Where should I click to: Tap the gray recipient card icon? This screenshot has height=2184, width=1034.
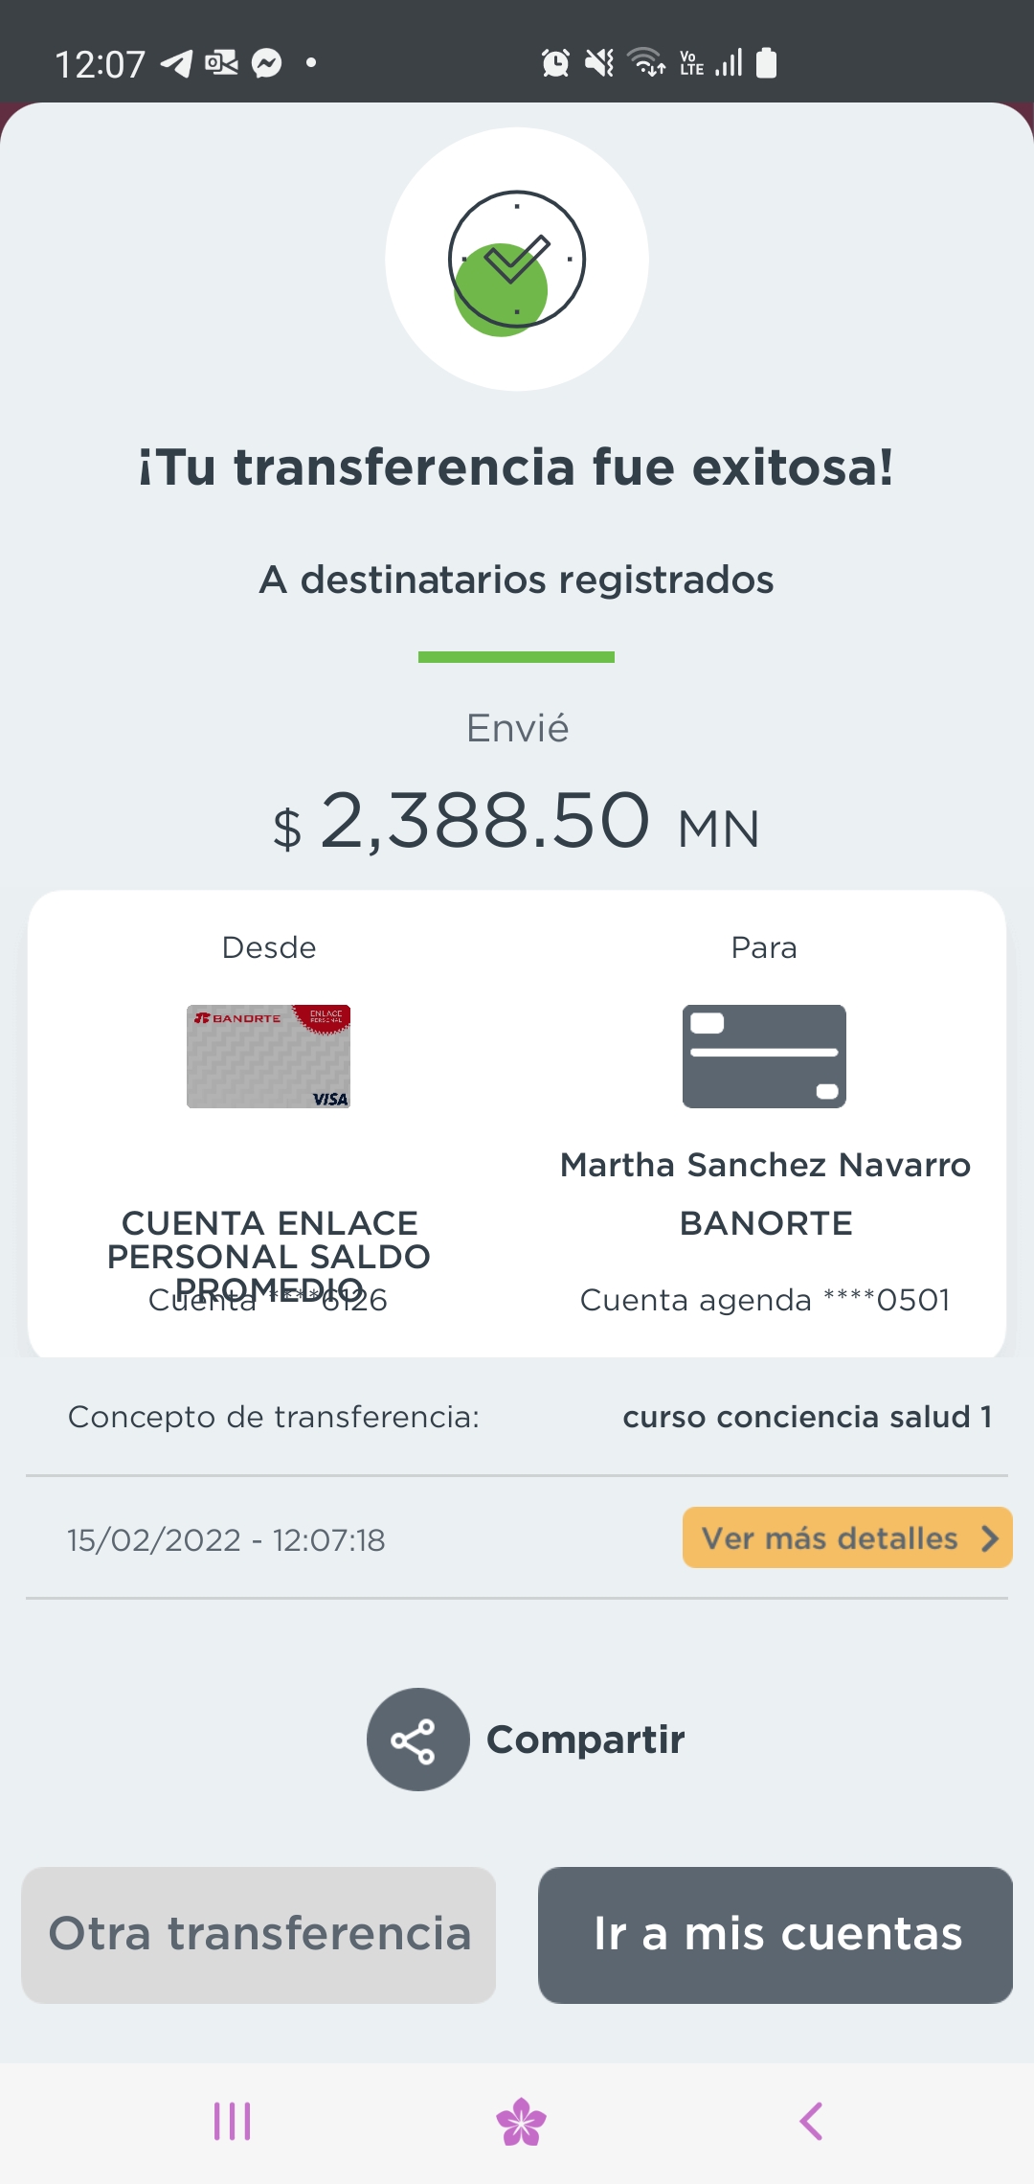click(x=764, y=1057)
